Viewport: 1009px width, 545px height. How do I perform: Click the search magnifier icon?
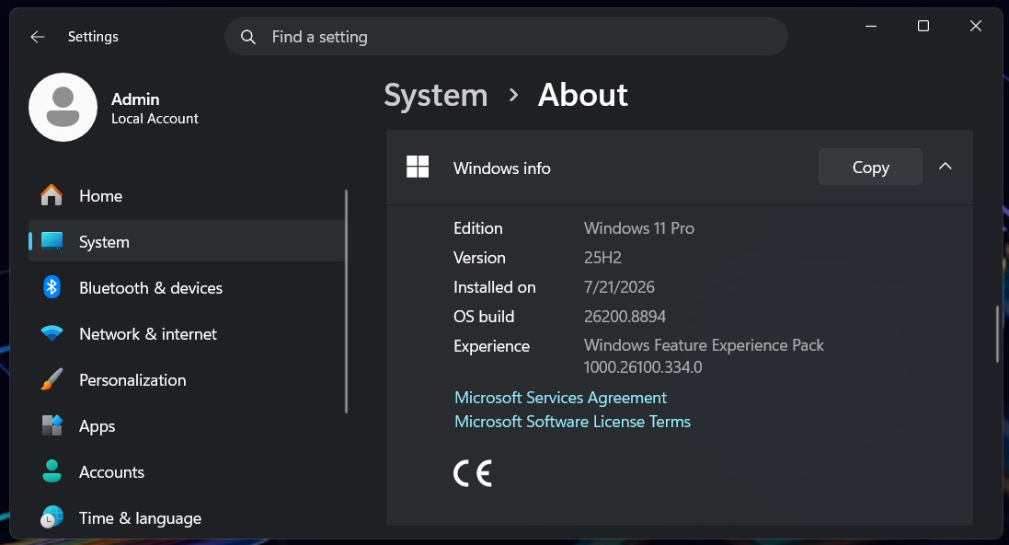[x=247, y=37]
